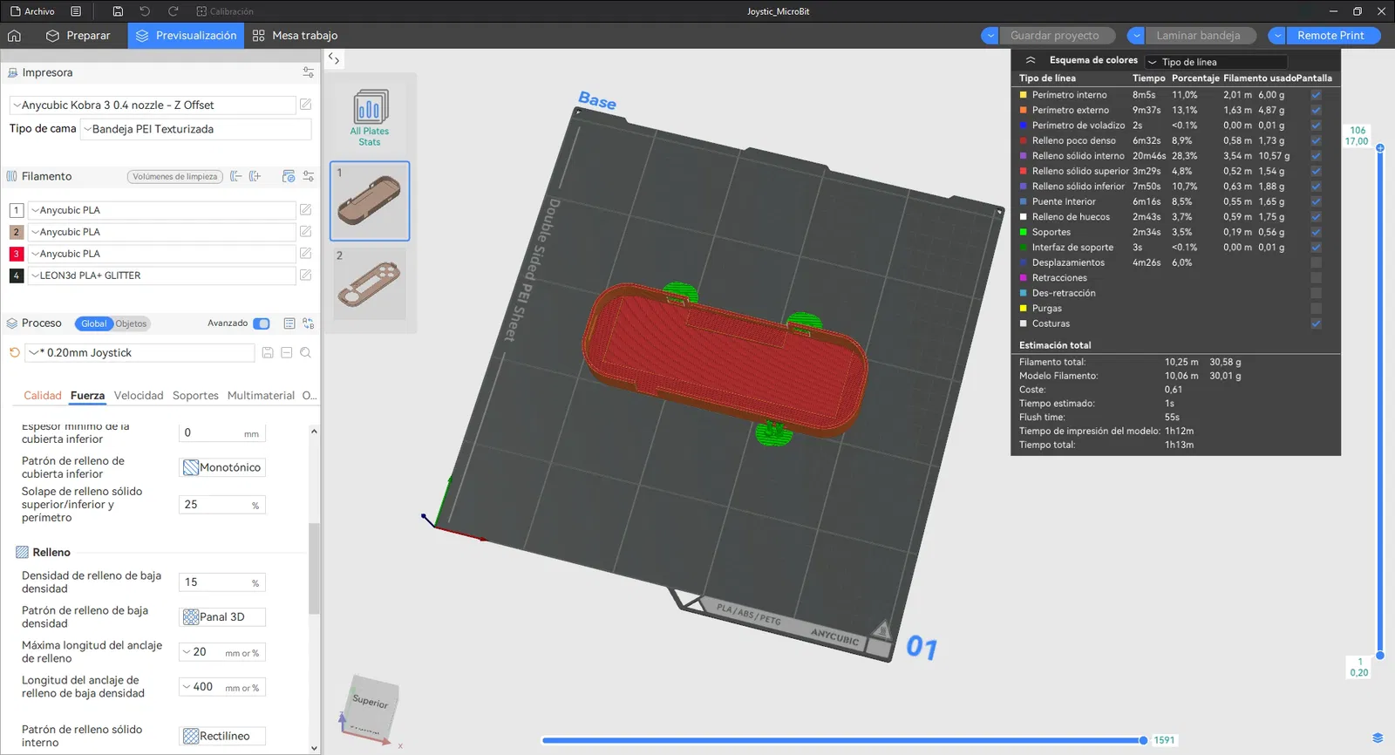1395x755 pixels.
Task: Click the vertical layer slider top handle
Action: [1380, 148]
